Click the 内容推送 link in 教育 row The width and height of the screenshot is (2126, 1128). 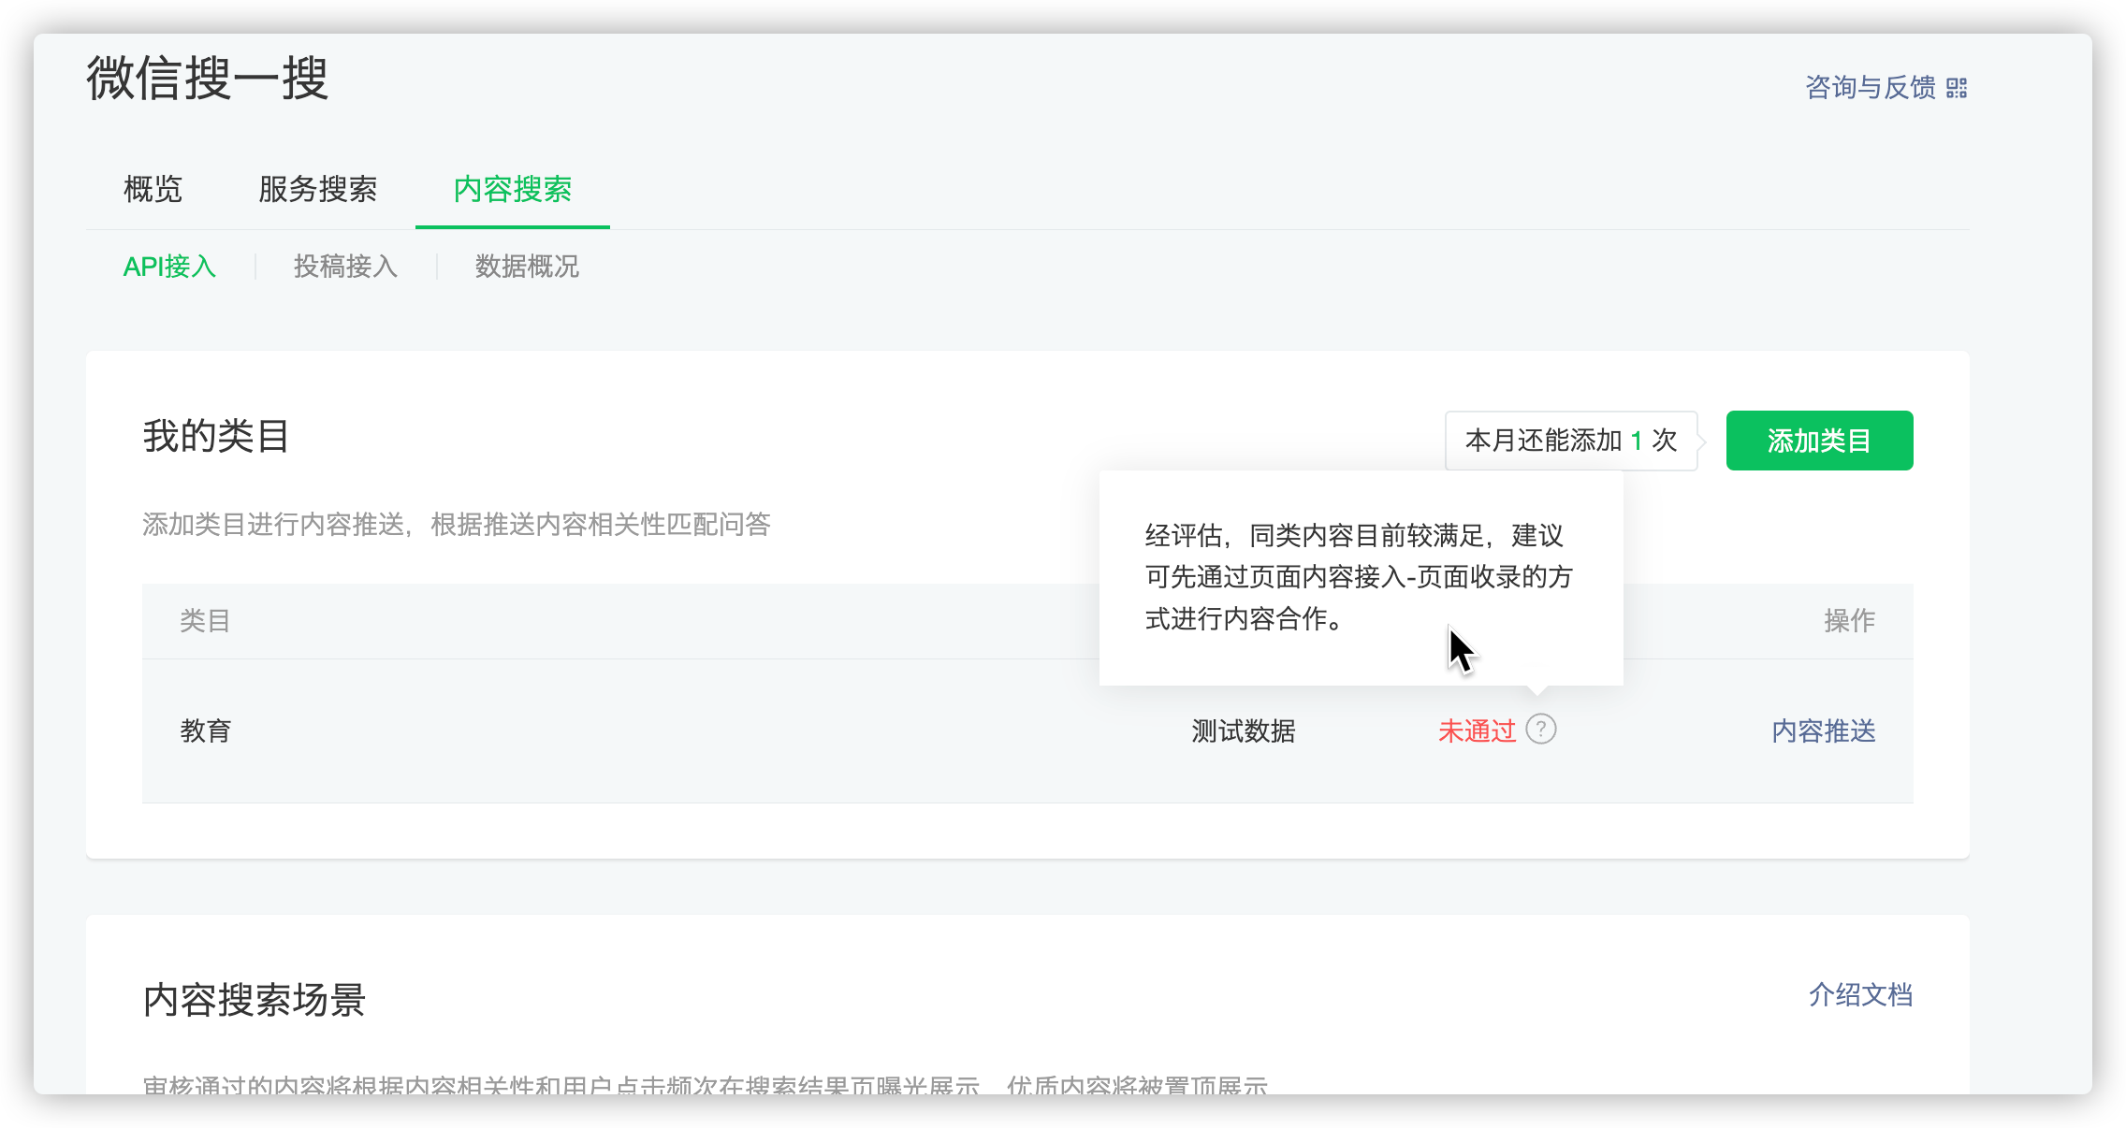pos(1823,730)
